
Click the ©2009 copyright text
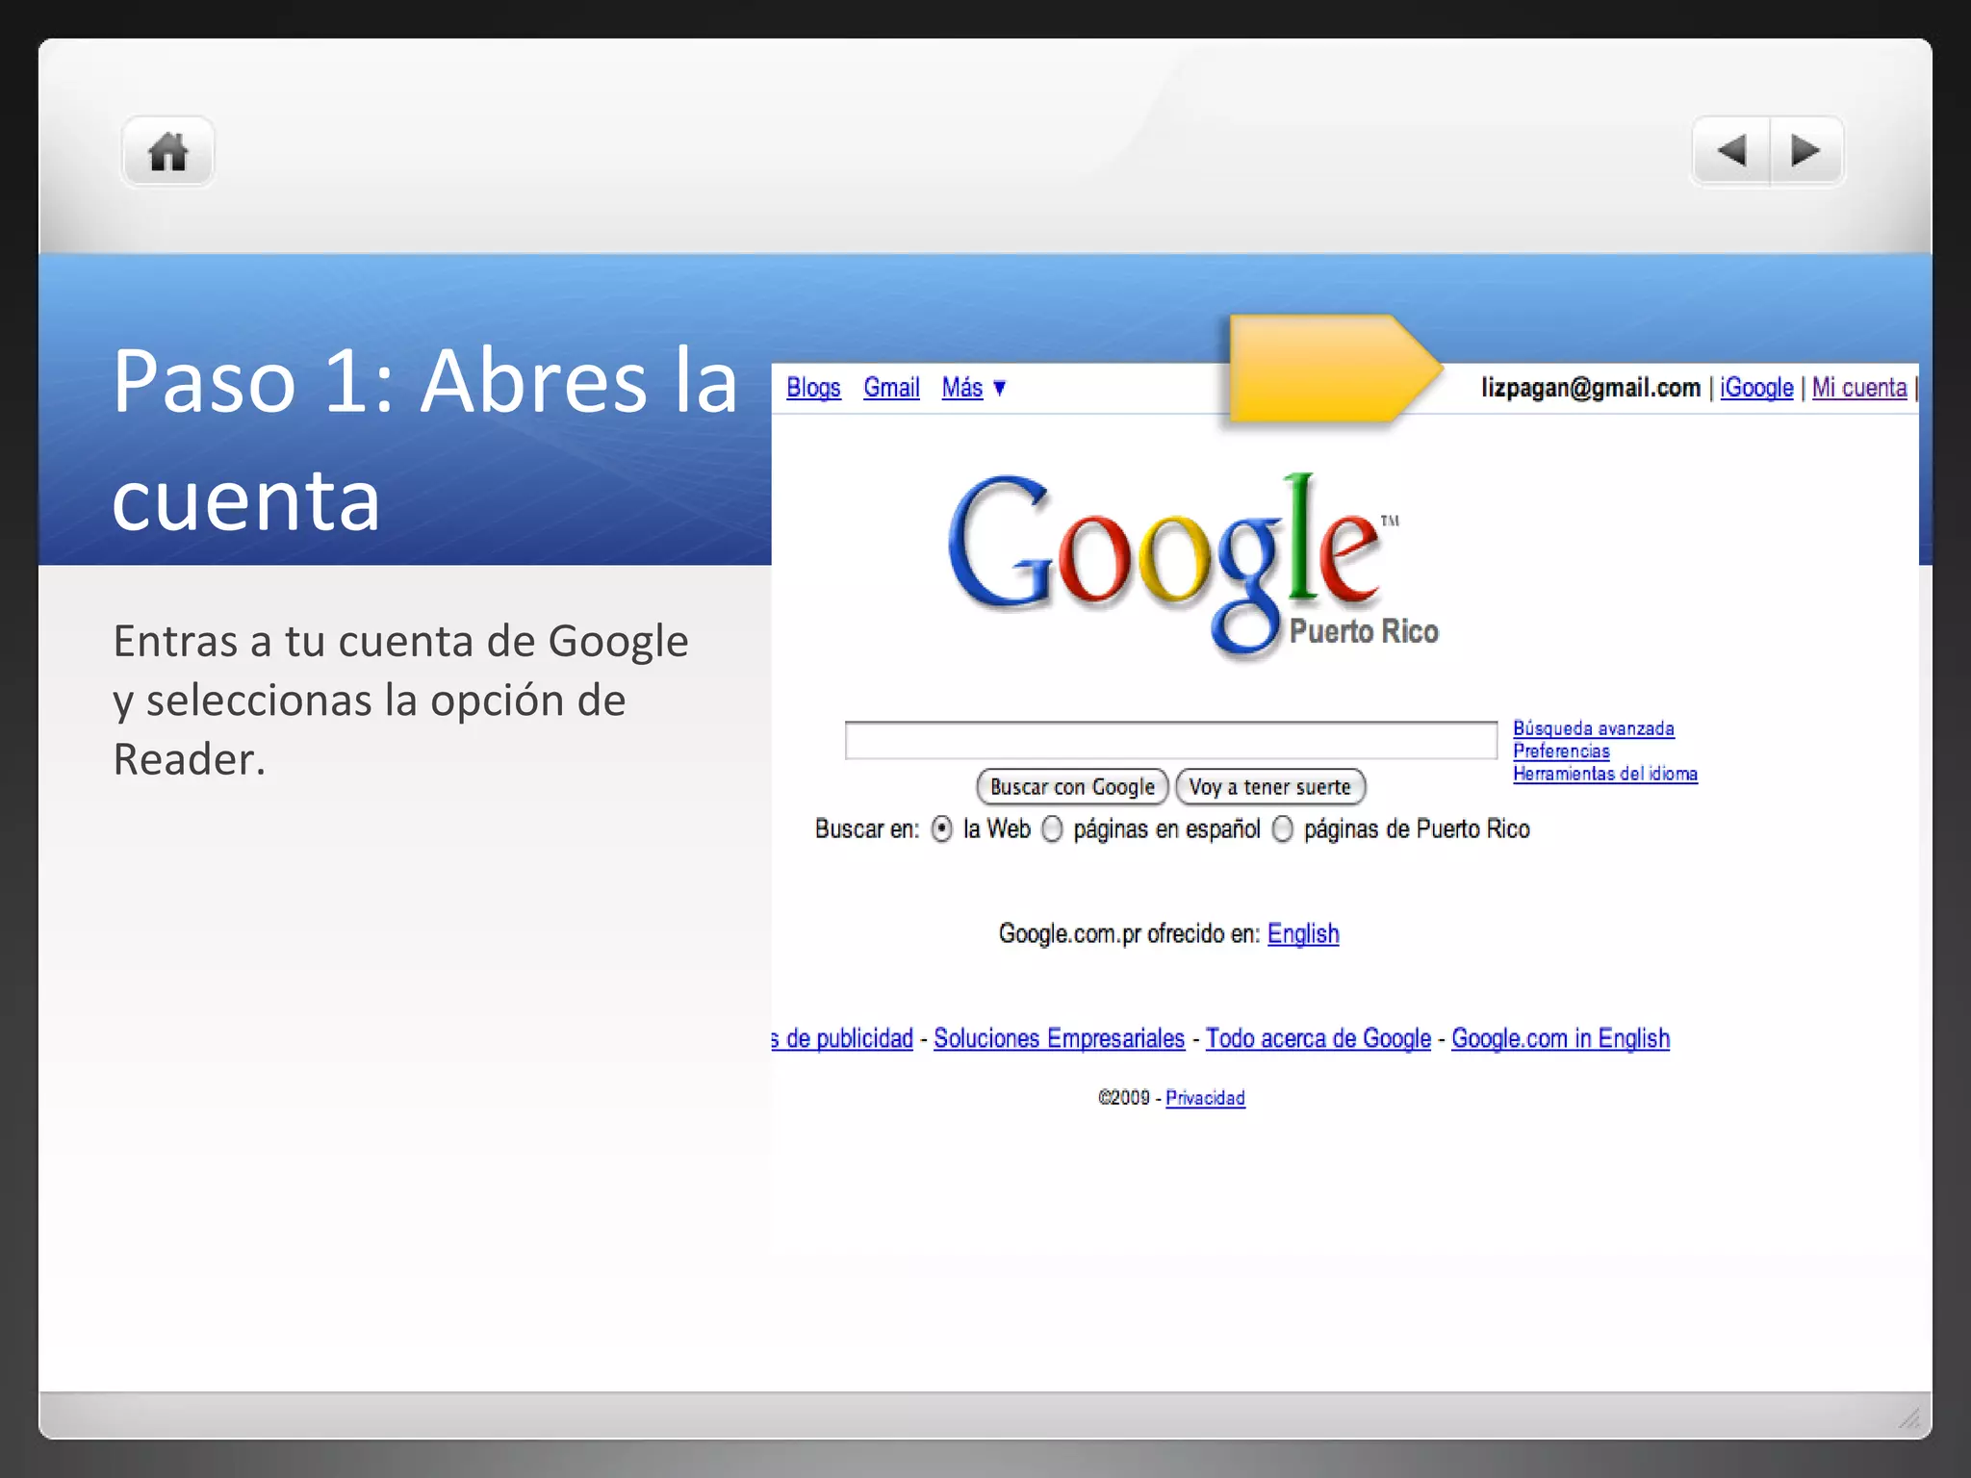pos(1124,1098)
